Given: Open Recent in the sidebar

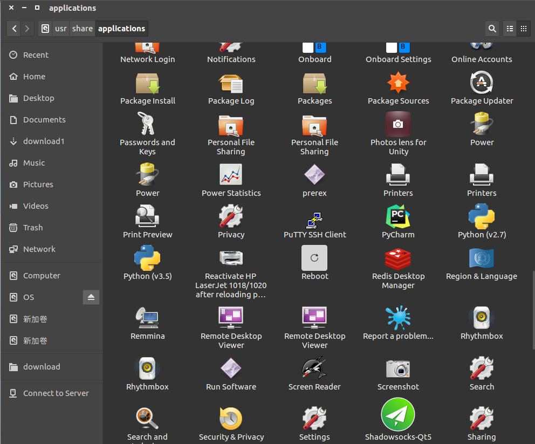Looking at the screenshot, I should (52, 55).
